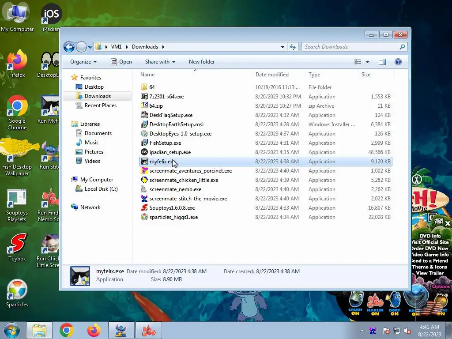Sort by the Size column header
Screen dimensions: 452x339
376,74
